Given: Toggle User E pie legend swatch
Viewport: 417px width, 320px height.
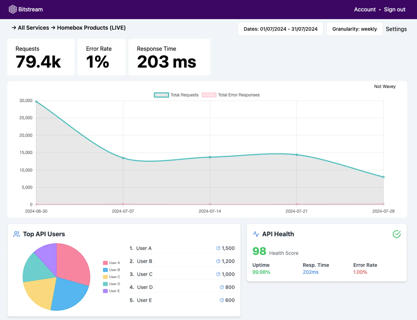Looking at the screenshot, I should 105,291.
